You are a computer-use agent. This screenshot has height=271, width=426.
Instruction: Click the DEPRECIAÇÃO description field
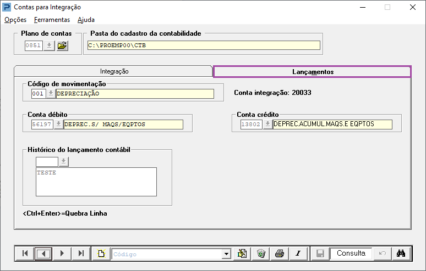(135, 94)
